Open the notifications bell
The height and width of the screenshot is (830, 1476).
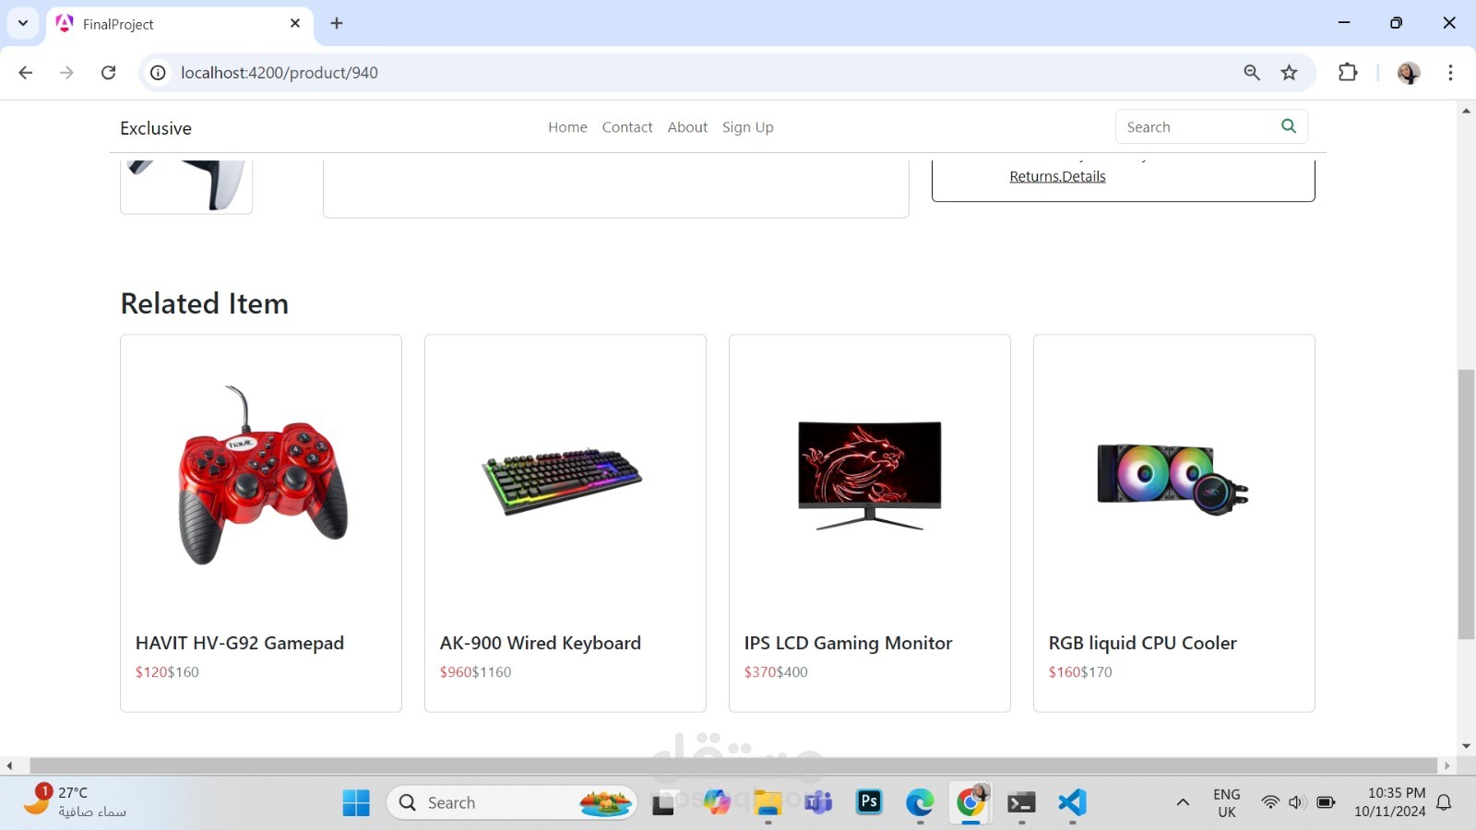click(1445, 802)
